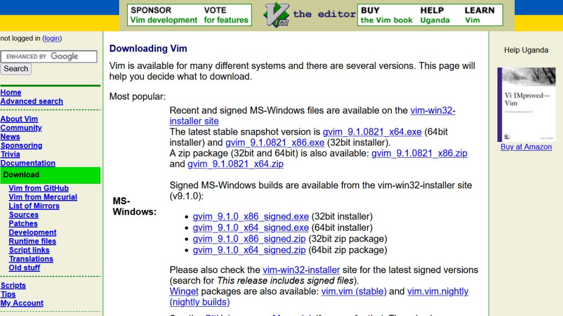Viewport: 563px width, 316px height.
Task: Download gvim_9.1.0821_x64.zip package
Action: [236, 164]
